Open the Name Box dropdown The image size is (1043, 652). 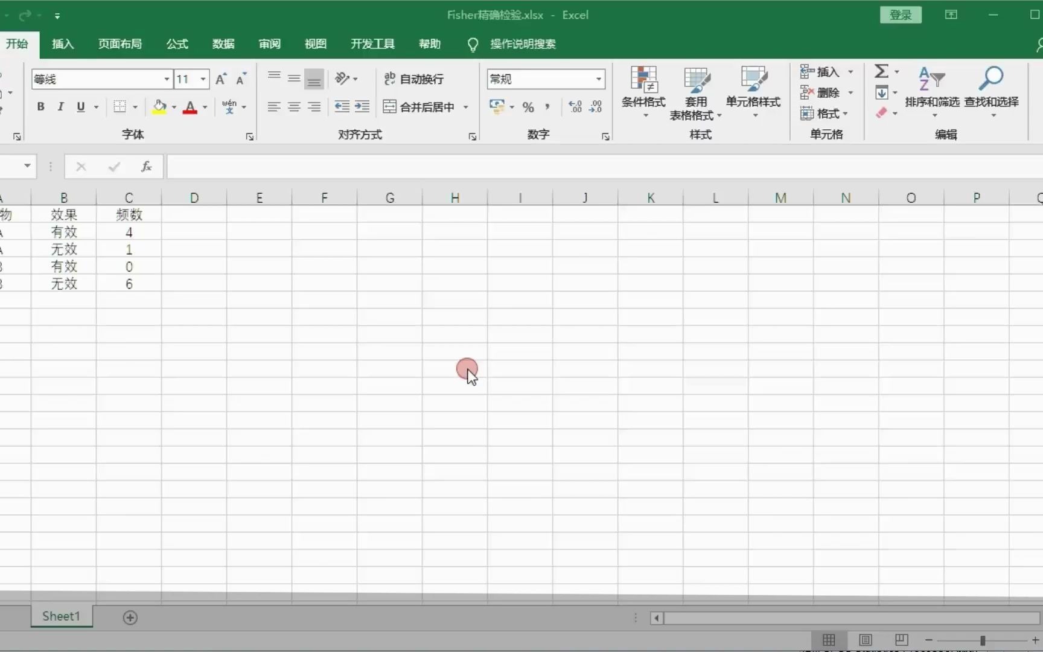[x=27, y=166]
